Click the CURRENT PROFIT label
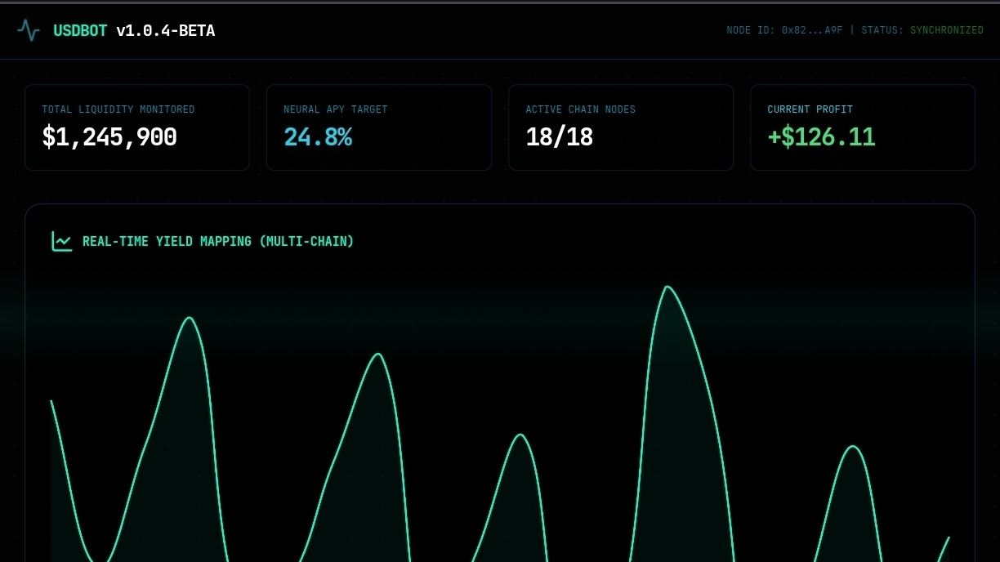 (810, 109)
